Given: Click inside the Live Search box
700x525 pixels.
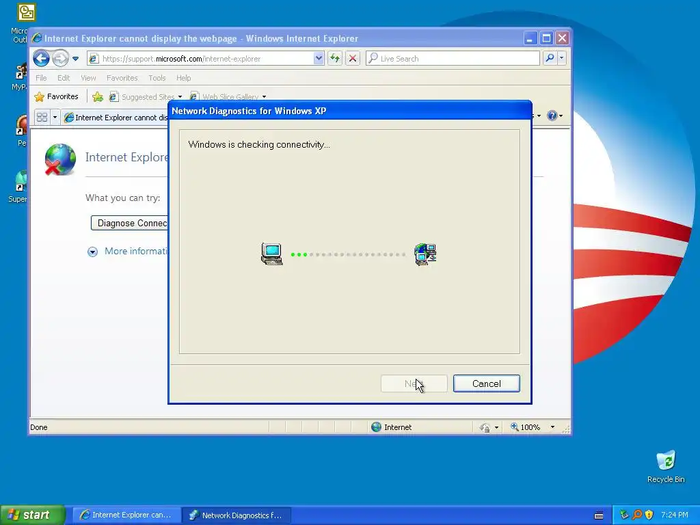Looking at the screenshot, I should (453, 59).
